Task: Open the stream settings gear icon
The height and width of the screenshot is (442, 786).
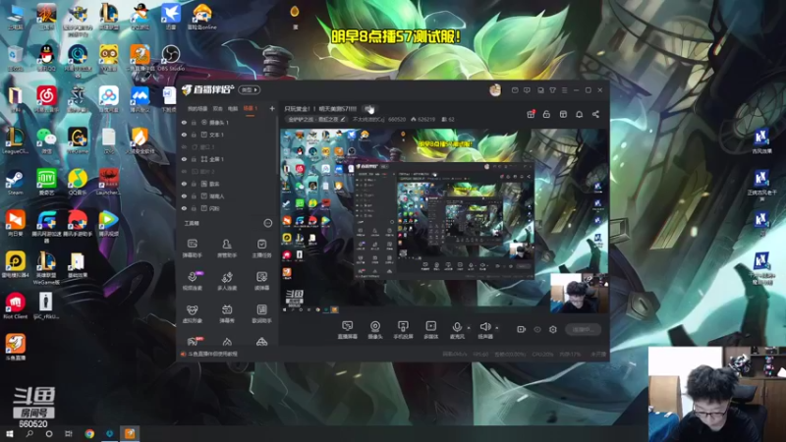Action: [x=553, y=329]
